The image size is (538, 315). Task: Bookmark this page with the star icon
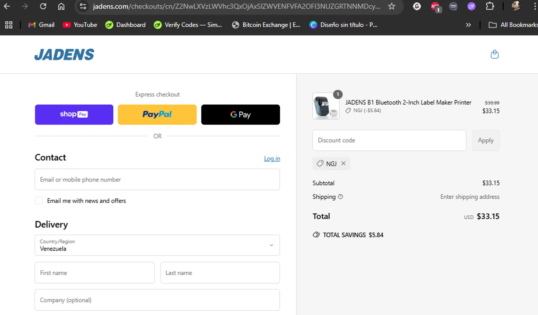(x=392, y=6)
